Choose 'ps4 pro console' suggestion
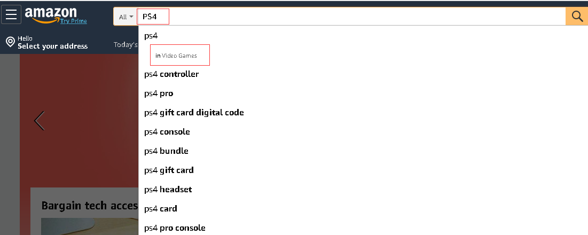Image resolution: width=588 pixels, height=235 pixels. click(175, 228)
